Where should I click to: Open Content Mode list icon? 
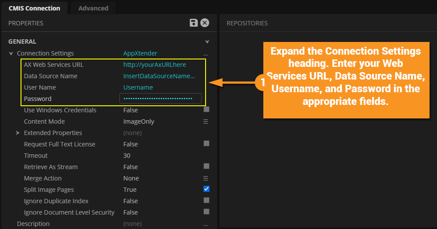[x=206, y=121]
